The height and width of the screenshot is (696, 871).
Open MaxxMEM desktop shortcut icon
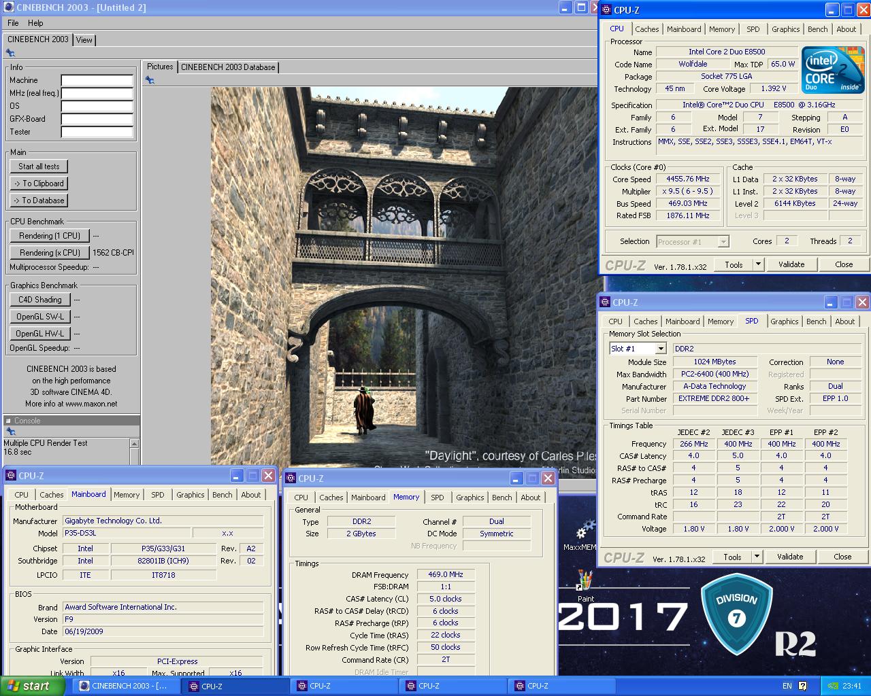pyautogui.click(x=585, y=531)
